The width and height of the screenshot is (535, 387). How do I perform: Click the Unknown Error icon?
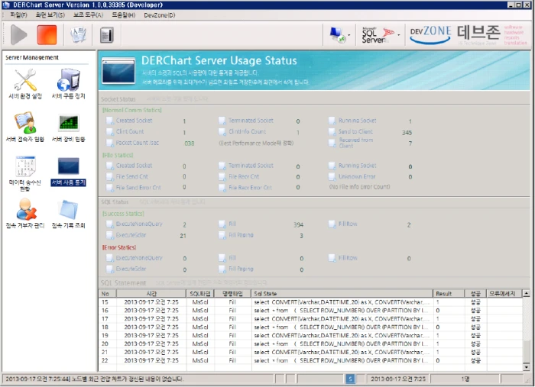[x=332, y=176]
